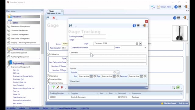Save the Gage Tracking dialog record
Viewport: 195px width, 110px height.
71,26
